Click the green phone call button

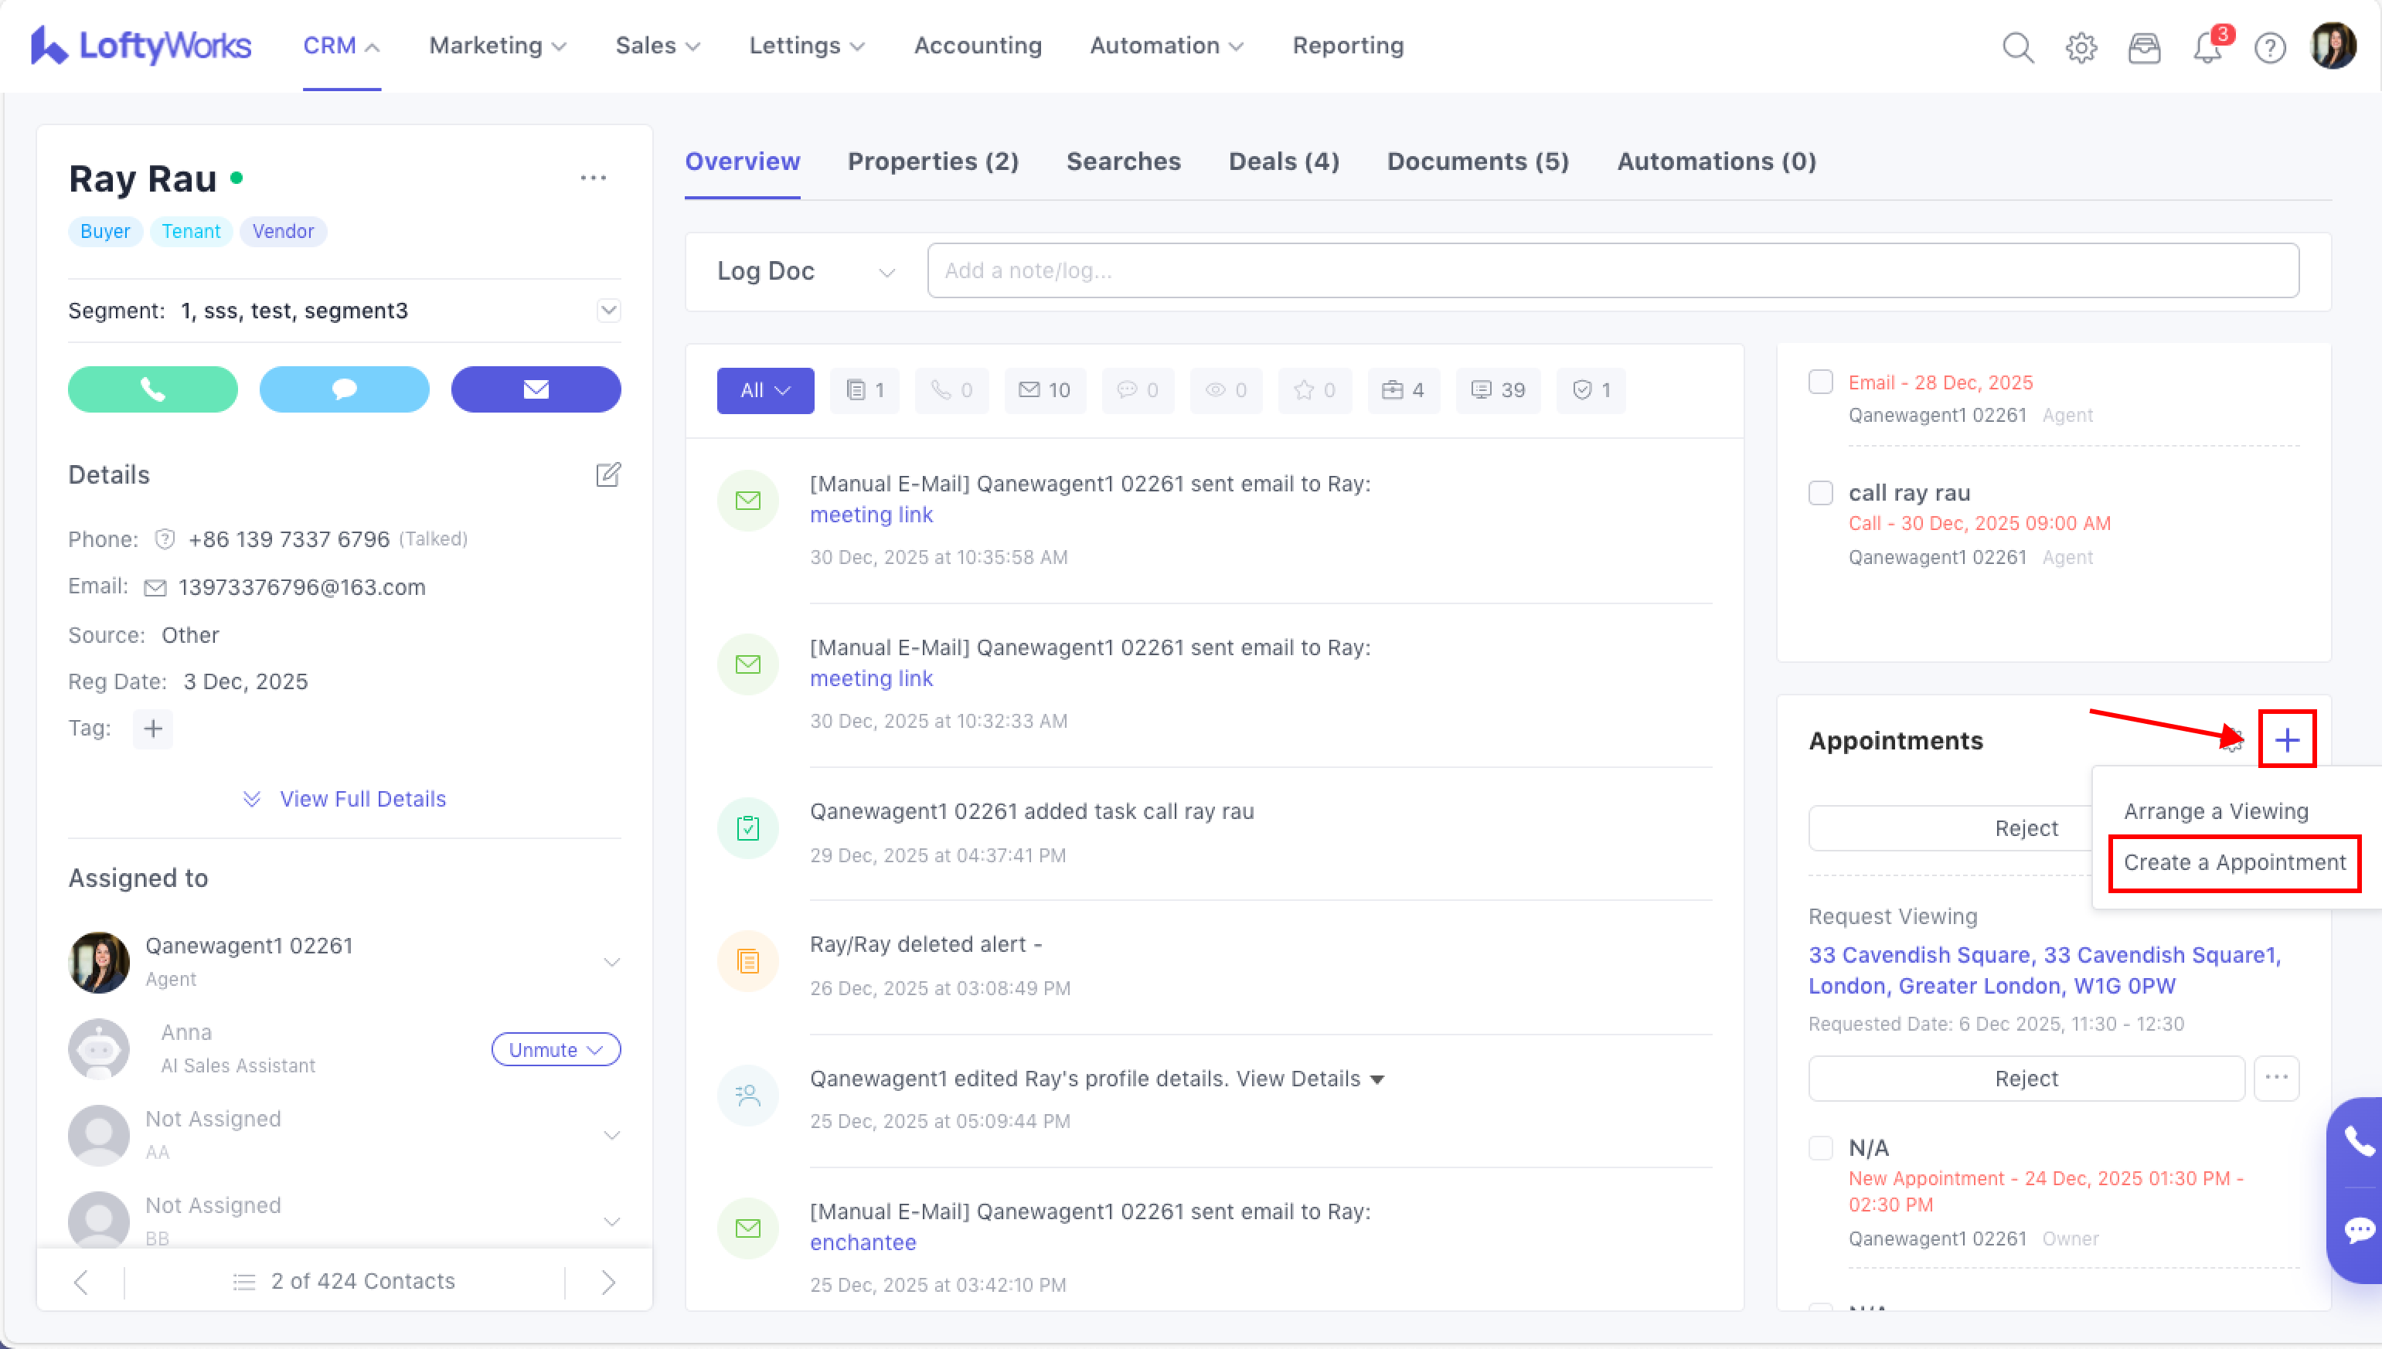(152, 389)
